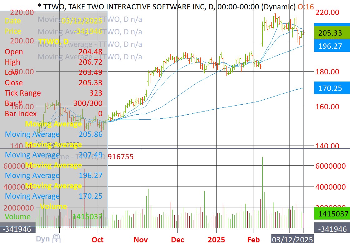
Task: Select the Moving Average value 196.27 in the data window
Action: pyautogui.click(x=90, y=176)
